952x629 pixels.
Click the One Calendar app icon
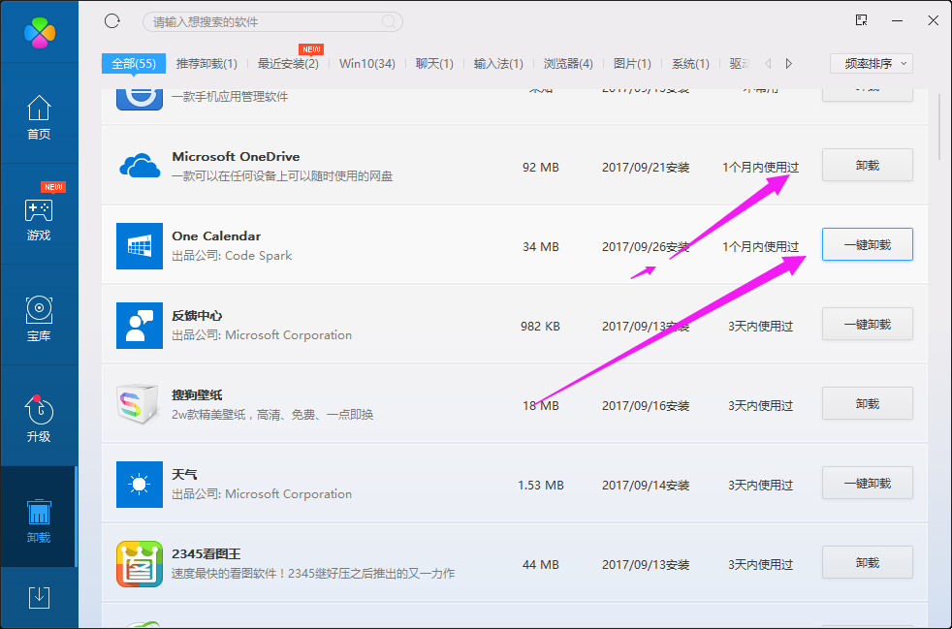(139, 244)
